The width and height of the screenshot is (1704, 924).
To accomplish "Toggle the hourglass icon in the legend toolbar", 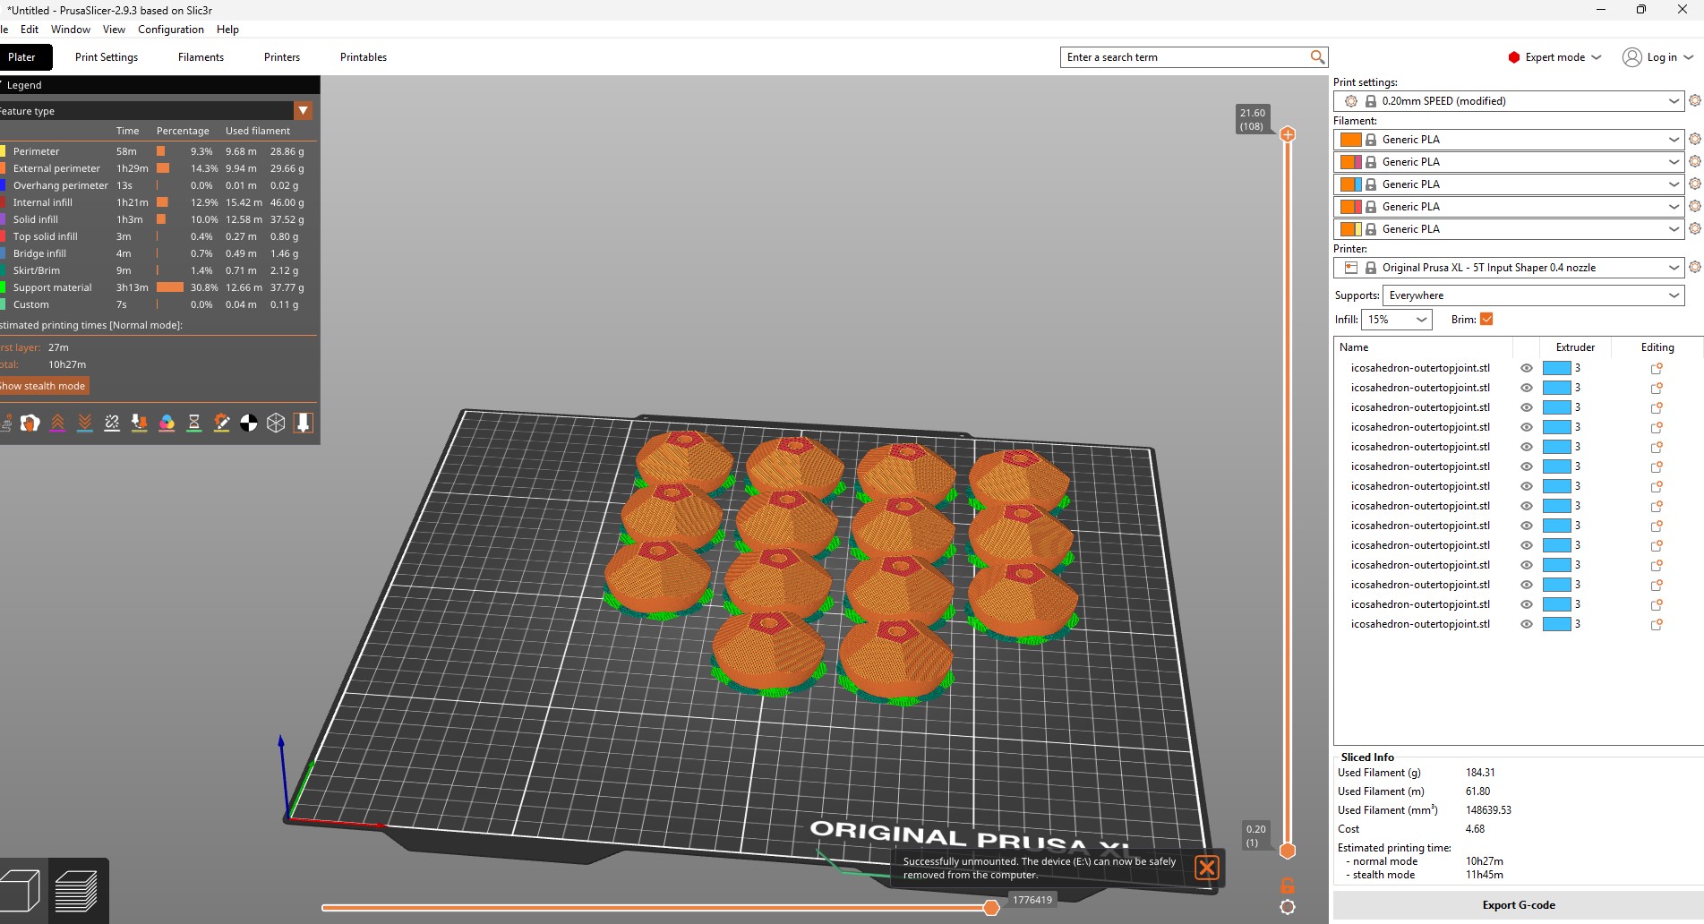I will (193, 423).
